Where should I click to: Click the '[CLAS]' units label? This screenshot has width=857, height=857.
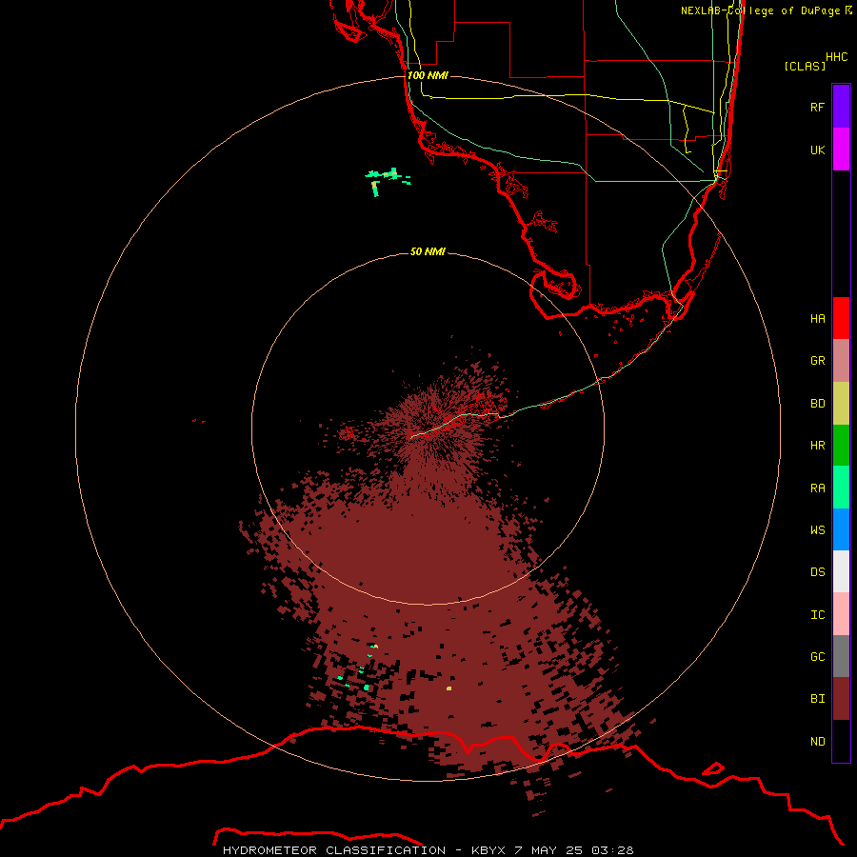[x=805, y=66]
